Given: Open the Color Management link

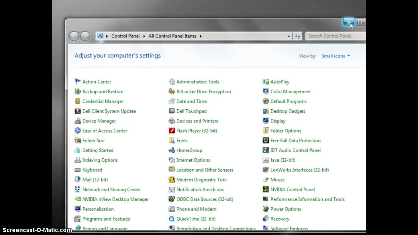Looking at the screenshot, I should coord(291,91).
